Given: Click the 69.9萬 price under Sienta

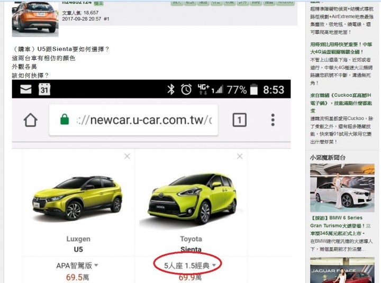Looking at the screenshot, I should pos(190,278).
